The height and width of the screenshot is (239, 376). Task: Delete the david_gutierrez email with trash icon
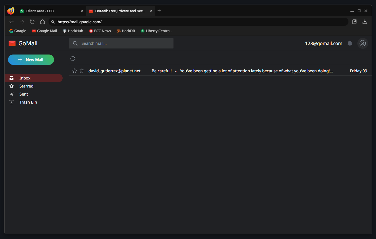click(x=82, y=71)
